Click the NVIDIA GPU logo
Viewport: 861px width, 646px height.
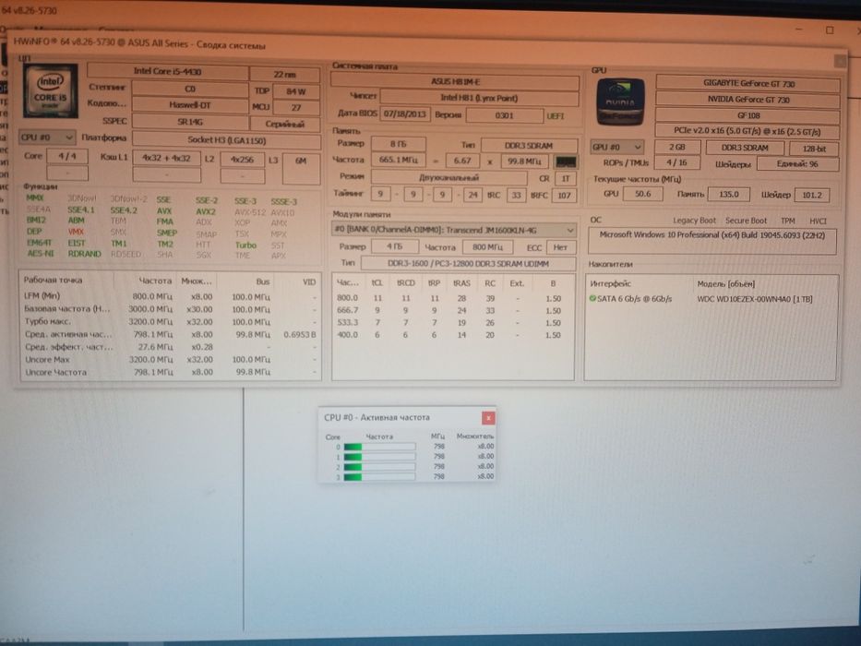[x=620, y=102]
